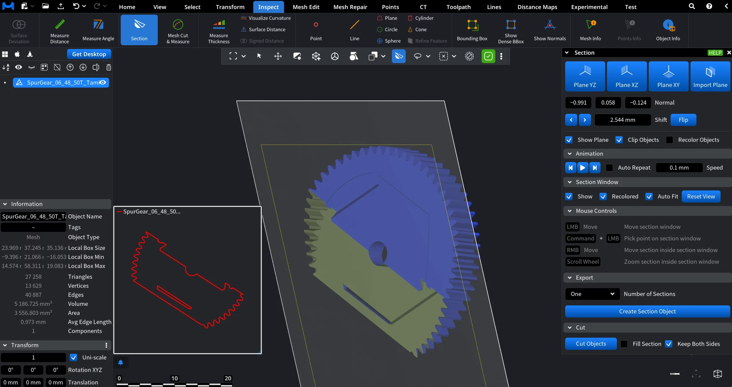732x387 pixels.
Task: Open the Number of Sections dropdown
Action: point(592,294)
